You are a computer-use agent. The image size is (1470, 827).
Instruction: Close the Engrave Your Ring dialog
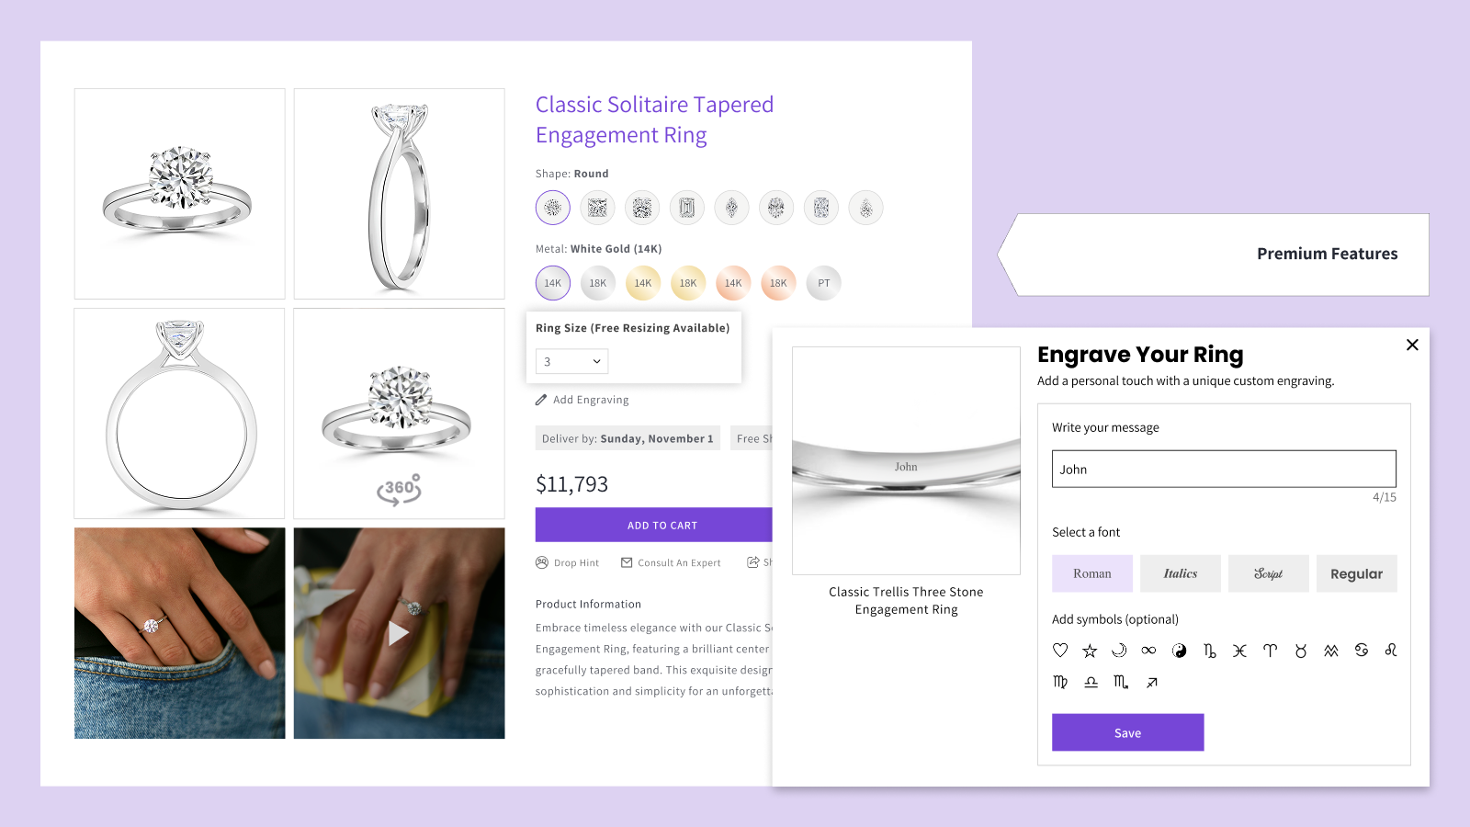[x=1412, y=345]
